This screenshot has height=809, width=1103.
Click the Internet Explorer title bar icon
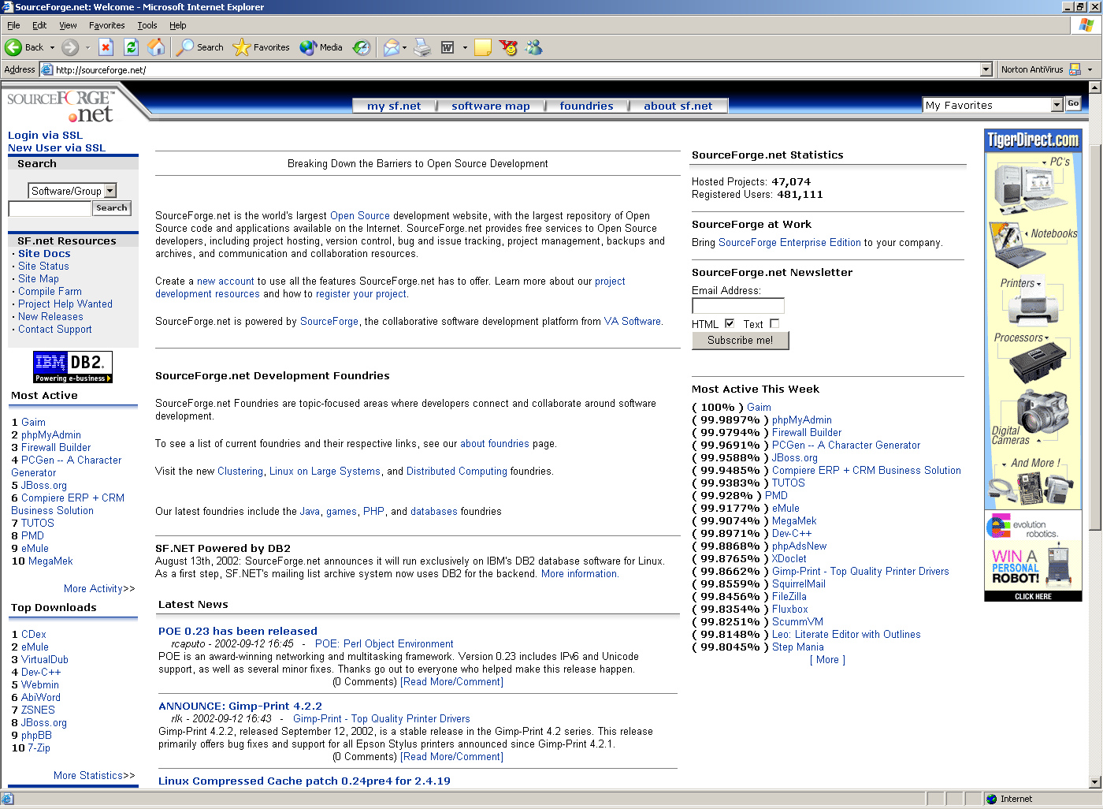click(8, 7)
